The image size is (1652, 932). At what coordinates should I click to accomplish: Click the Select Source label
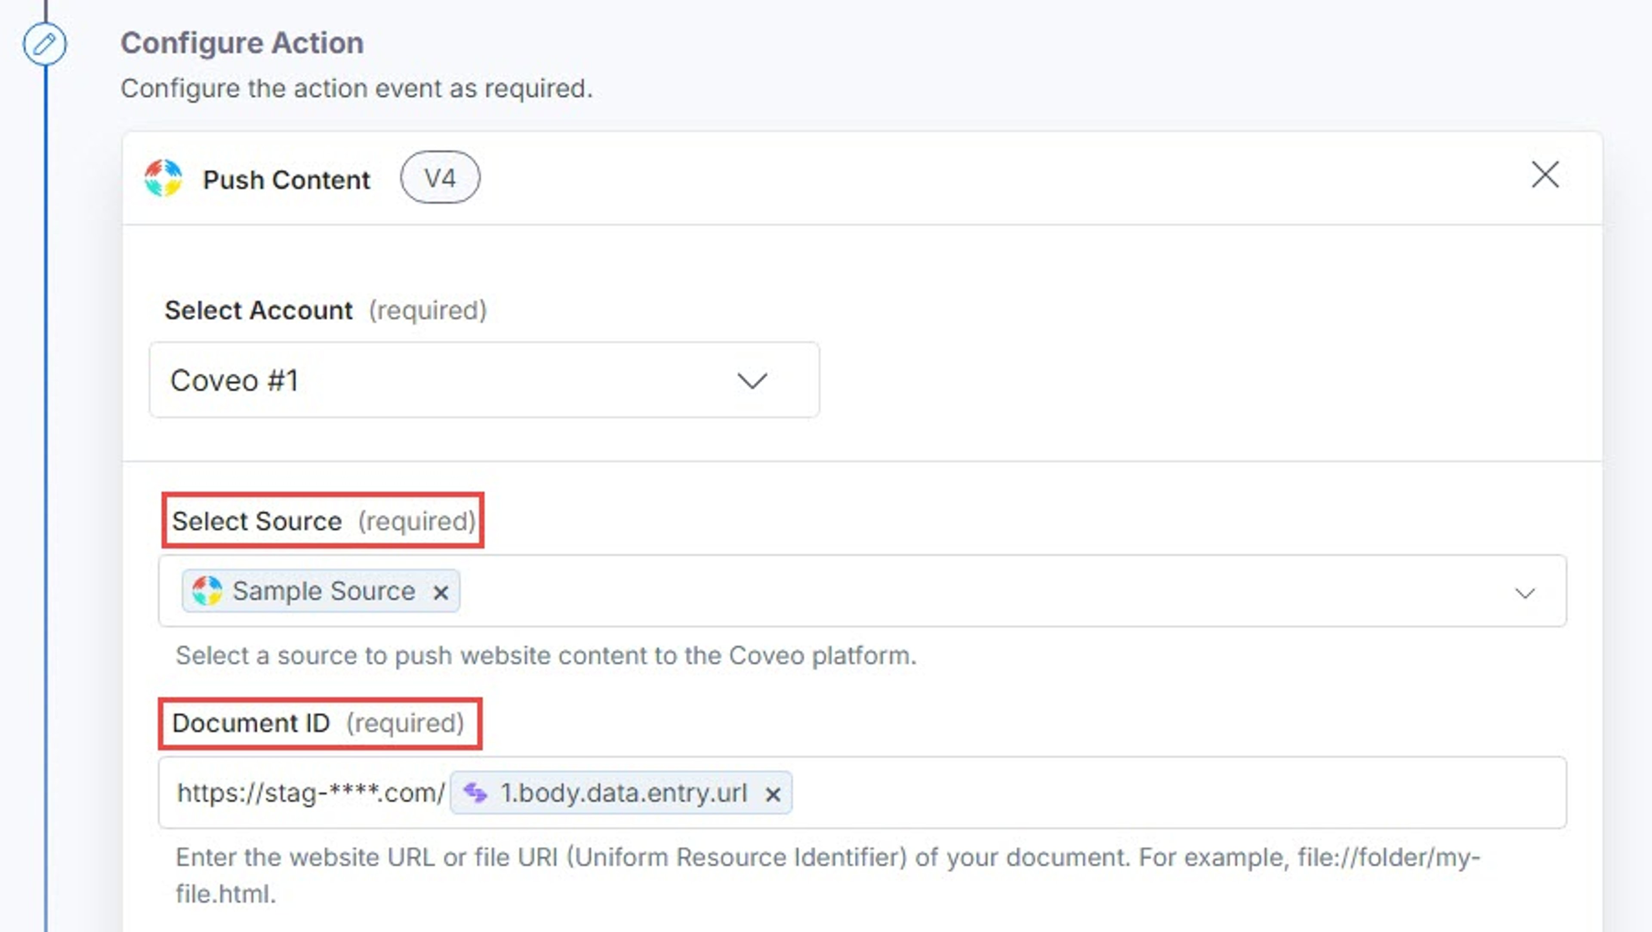coord(256,521)
